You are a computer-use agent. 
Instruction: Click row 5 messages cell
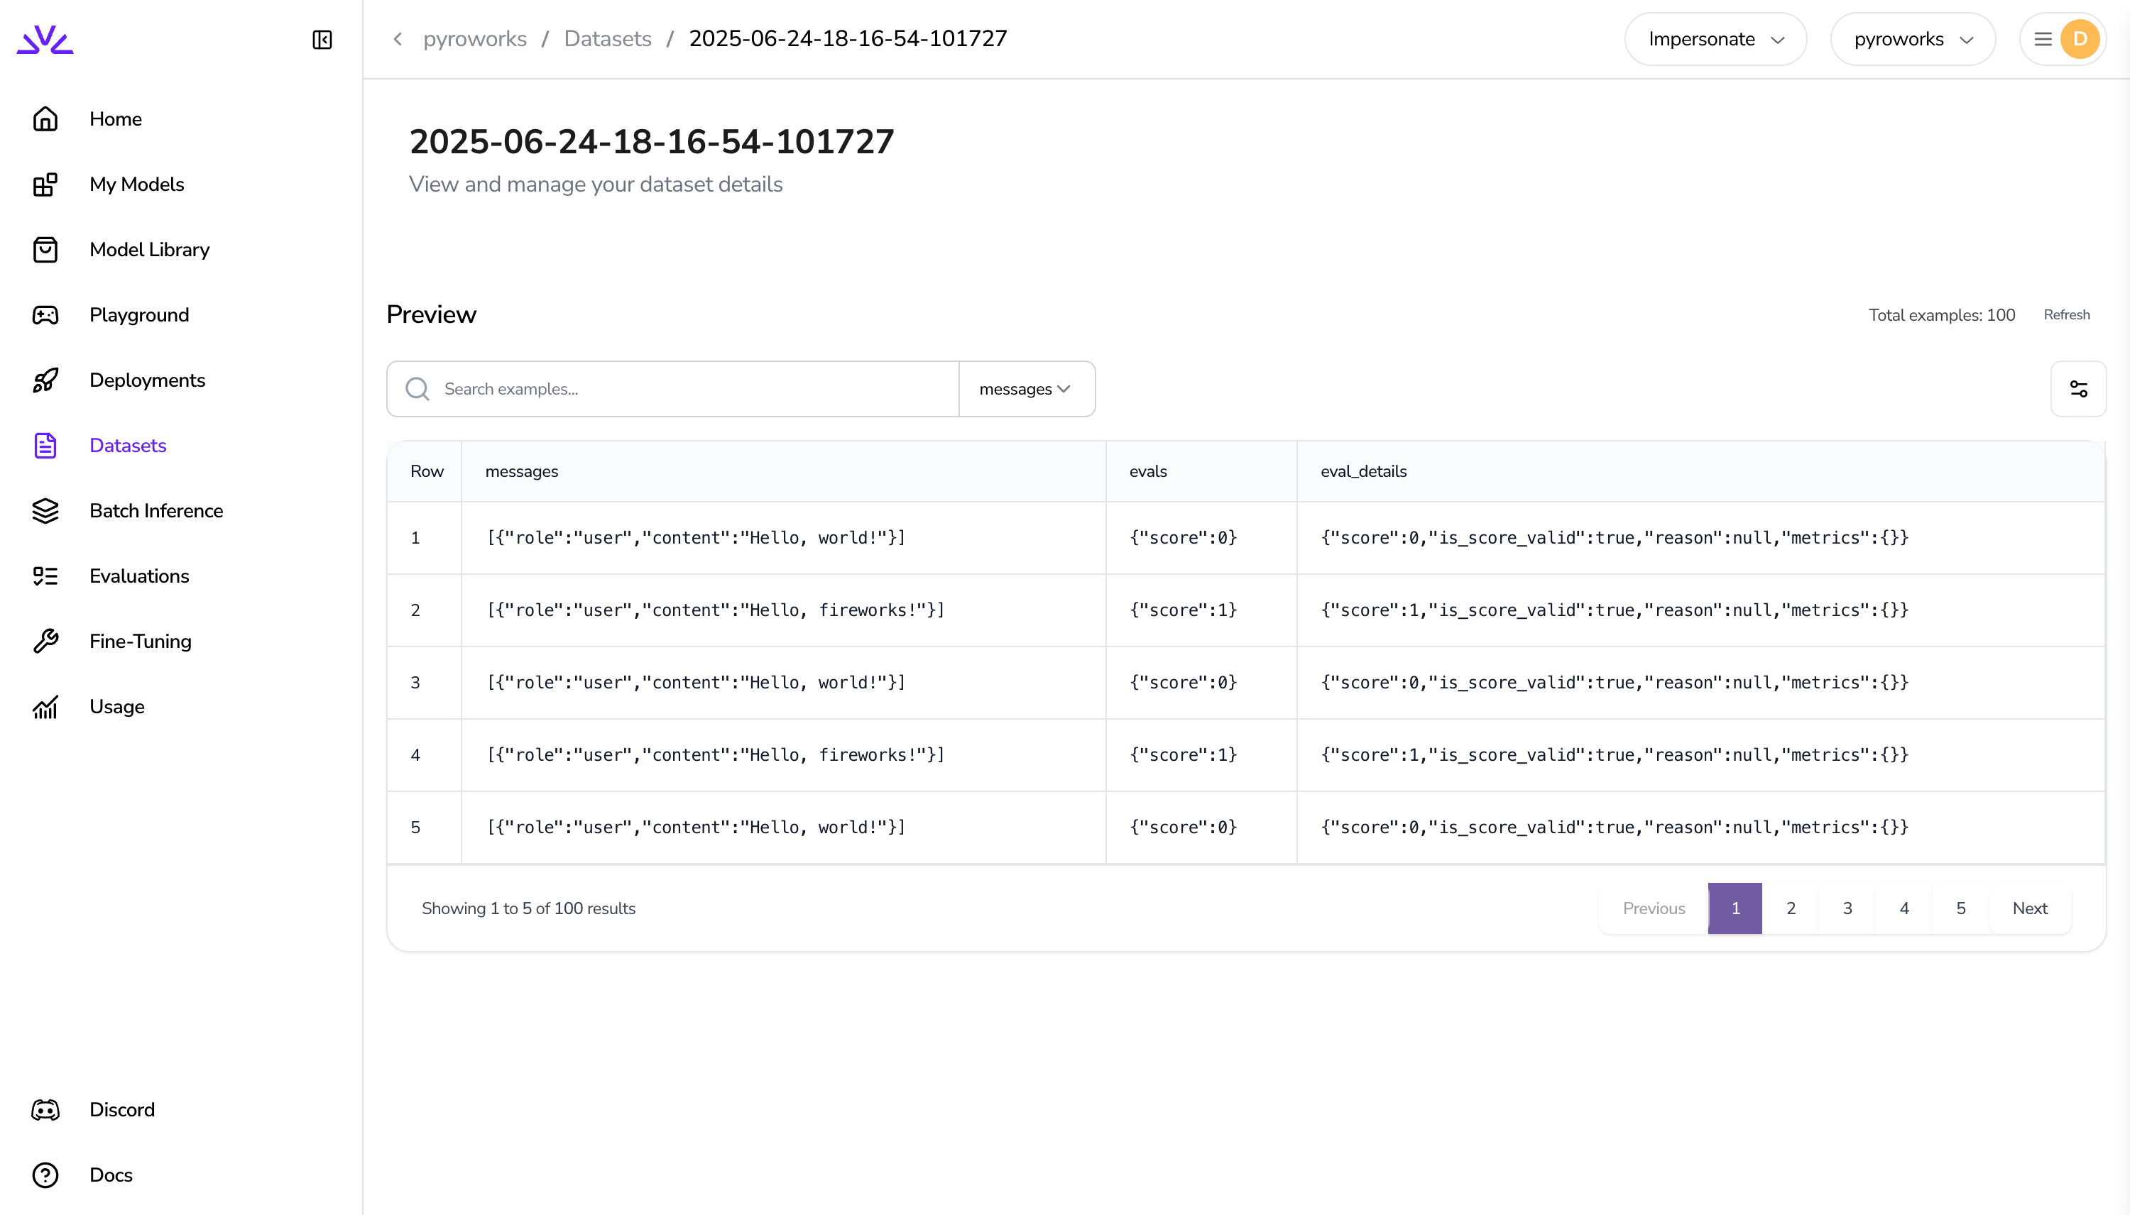pyautogui.click(x=784, y=827)
